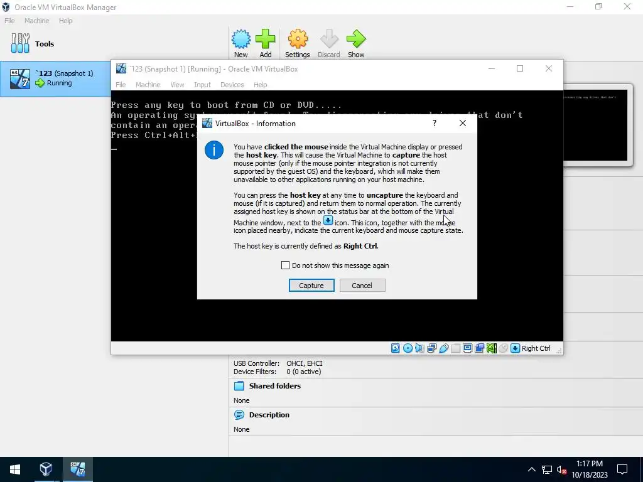
Task: Click muted volume tray icon
Action: (561, 469)
